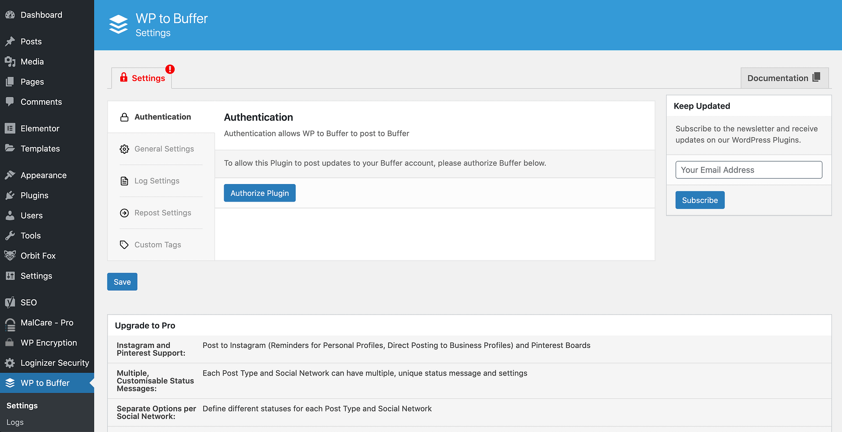Subscribe to the newsletter
The width and height of the screenshot is (842, 432).
pos(699,200)
